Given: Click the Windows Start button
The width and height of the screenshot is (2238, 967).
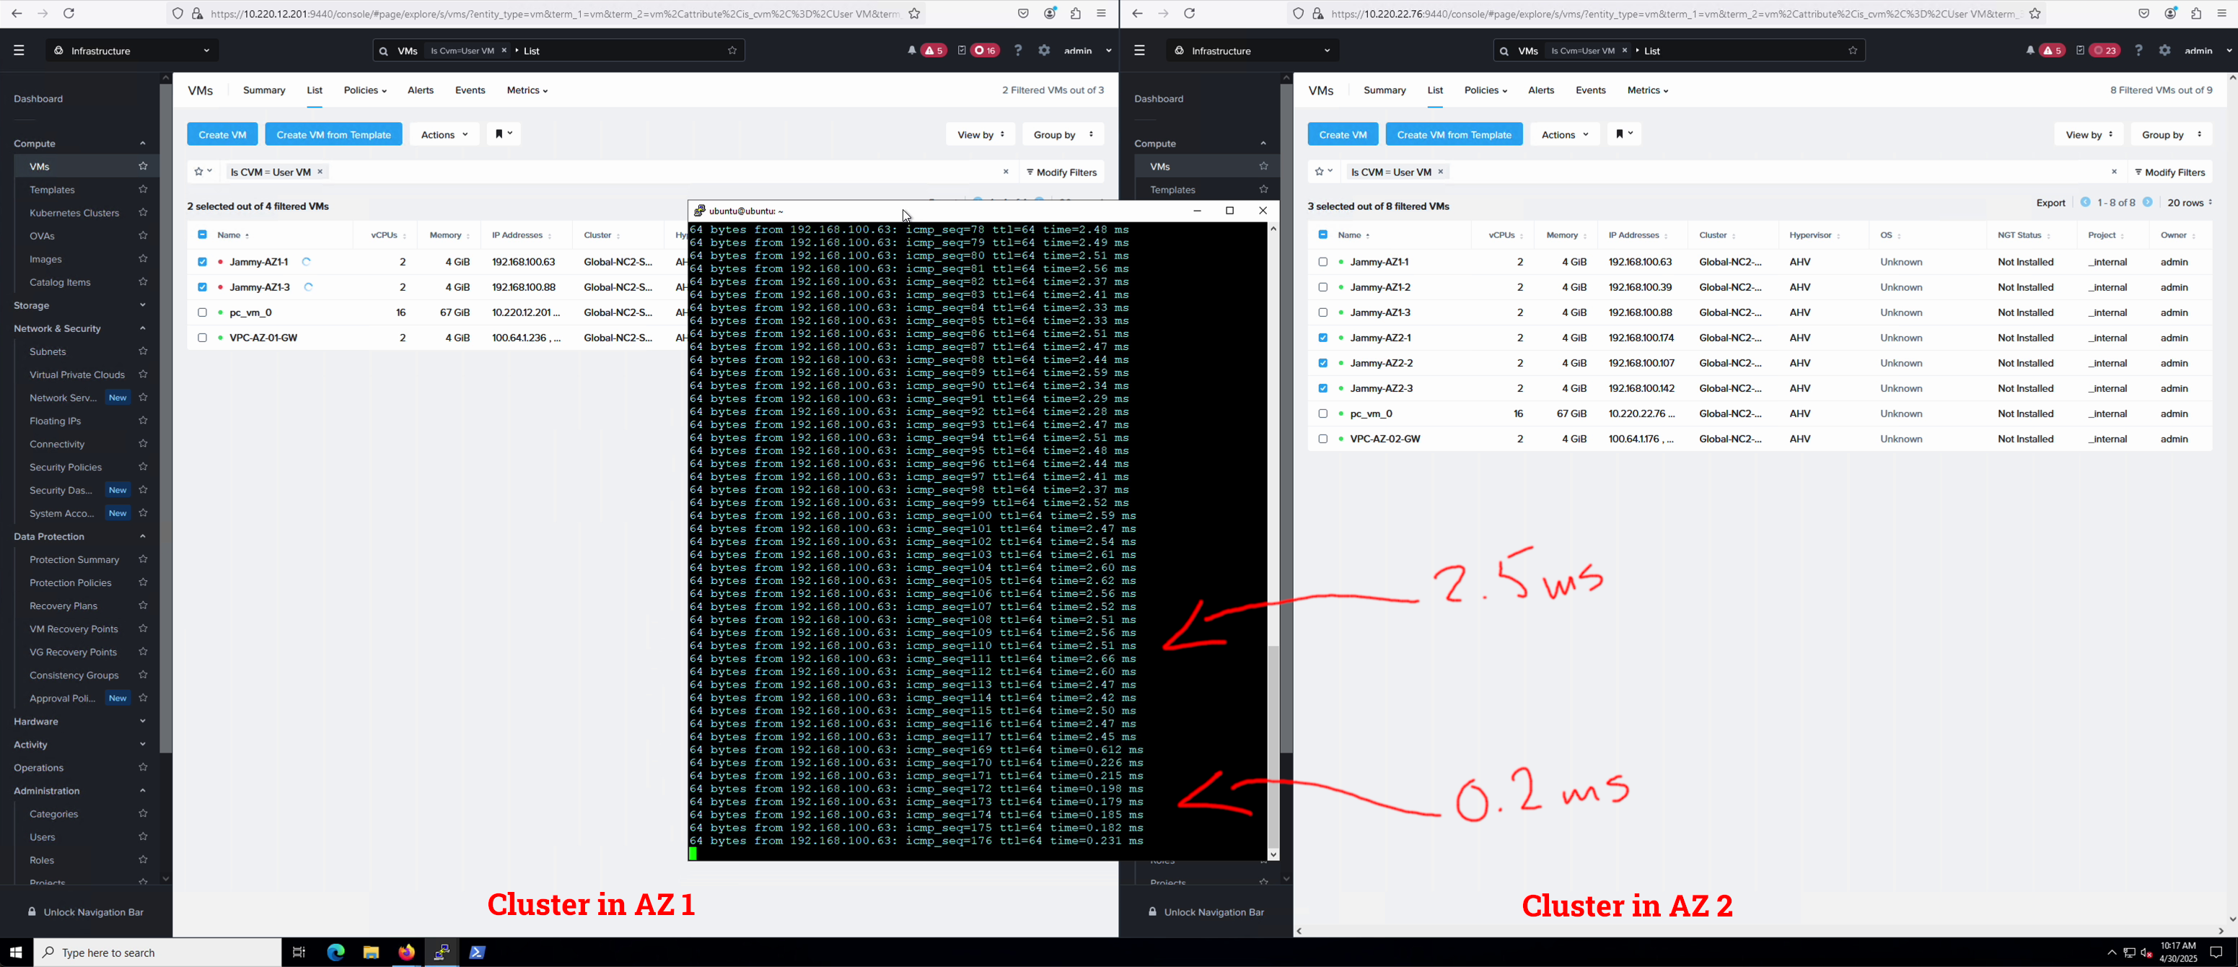Looking at the screenshot, I should click(17, 953).
